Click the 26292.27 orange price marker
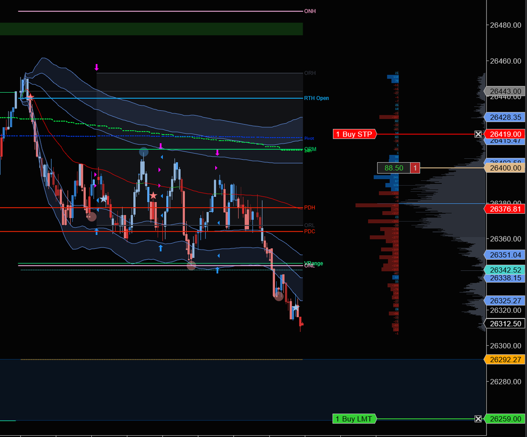 coord(505,359)
